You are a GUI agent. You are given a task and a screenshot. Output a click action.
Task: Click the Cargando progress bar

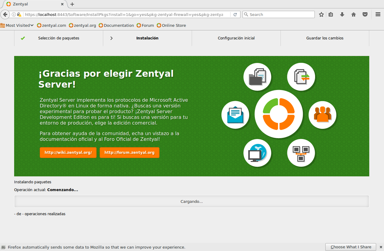click(x=191, y=201)
